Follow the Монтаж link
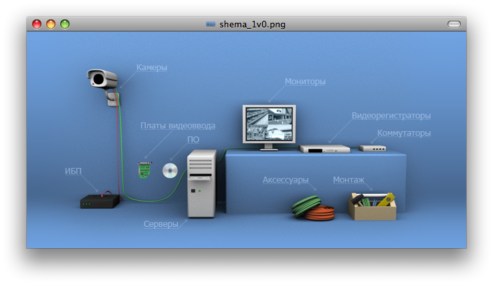This screenshot has width=493, height=285. click(349, 180)
